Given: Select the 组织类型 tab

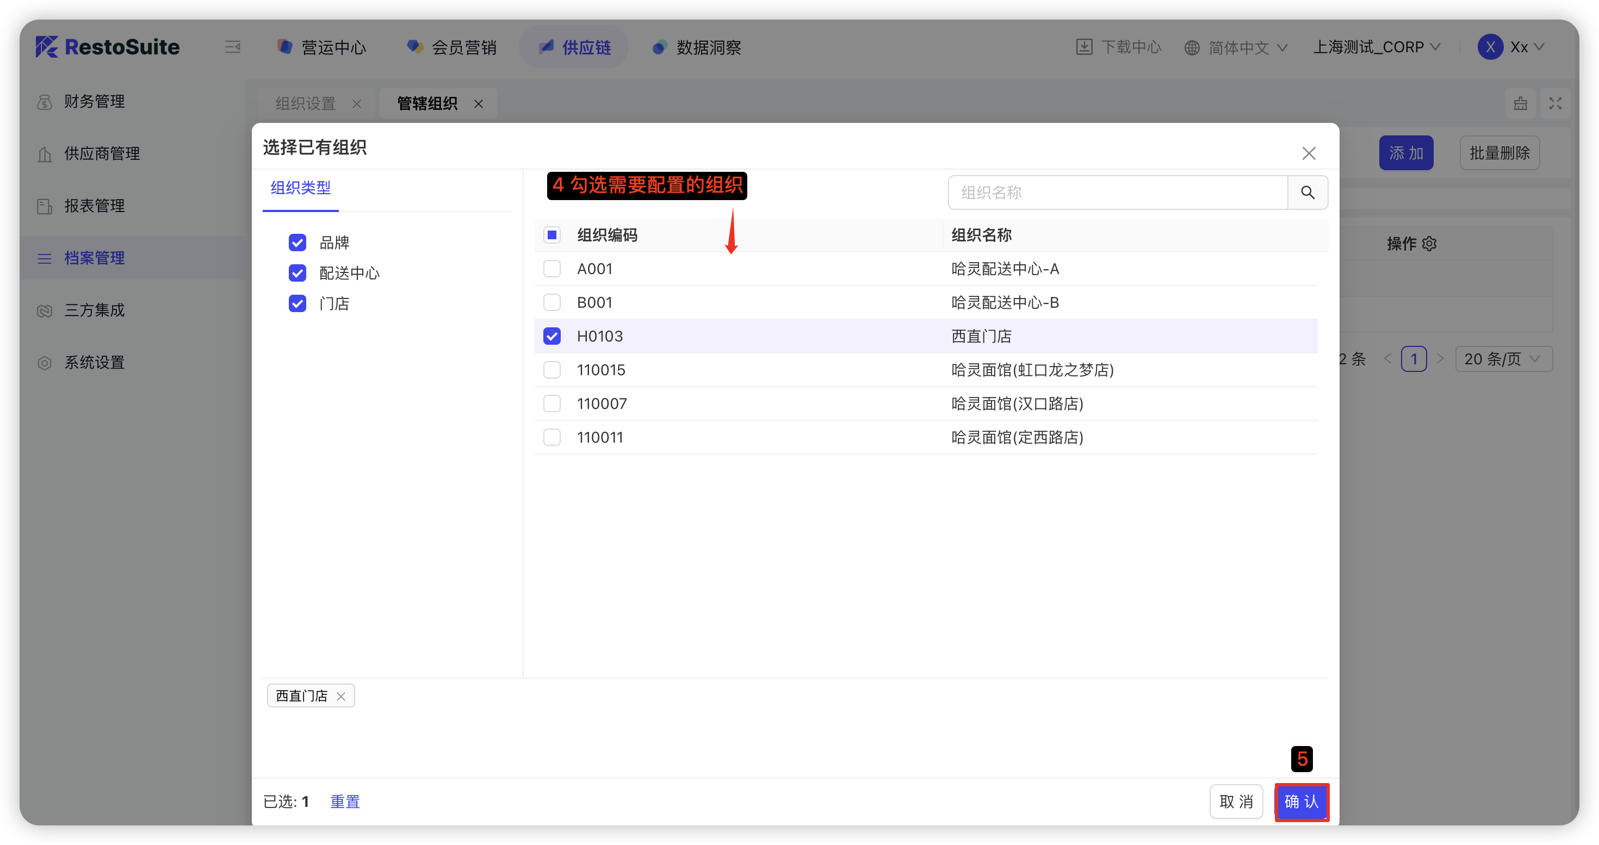Looking at the screenshot, I should pyautogui.click(x=300, y=188).
